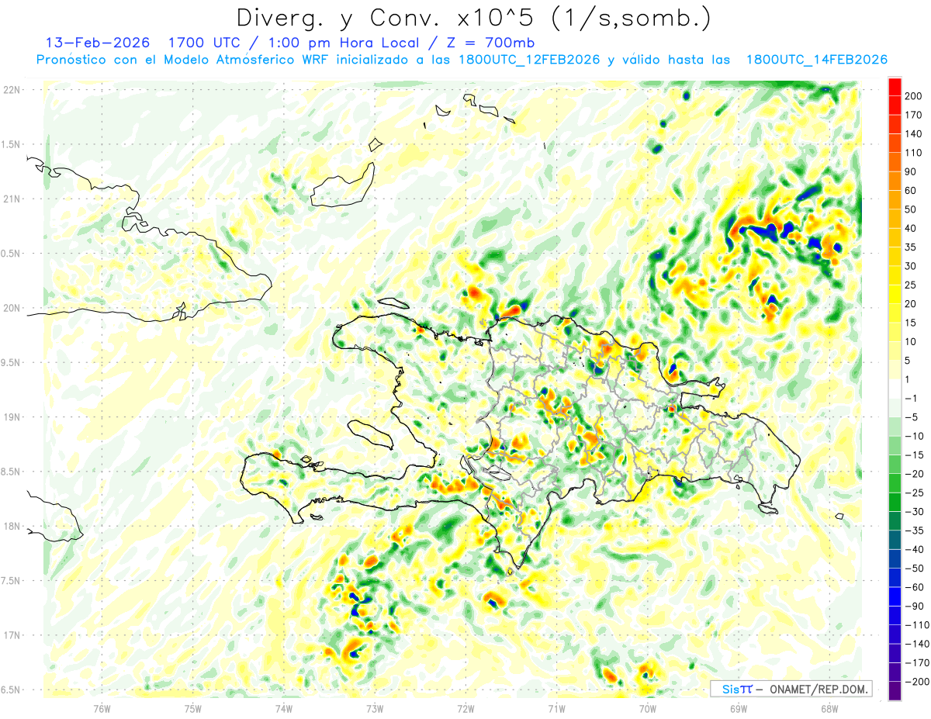This screenshot has width=931, height=719.
Task: Click the '21N' latitude label
Action: pos(12,199)
